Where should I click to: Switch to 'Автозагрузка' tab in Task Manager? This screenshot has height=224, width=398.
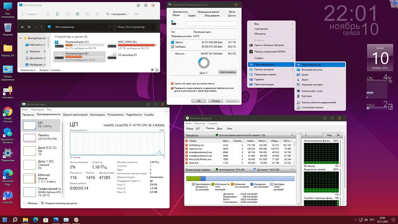(x=97, y=114)
